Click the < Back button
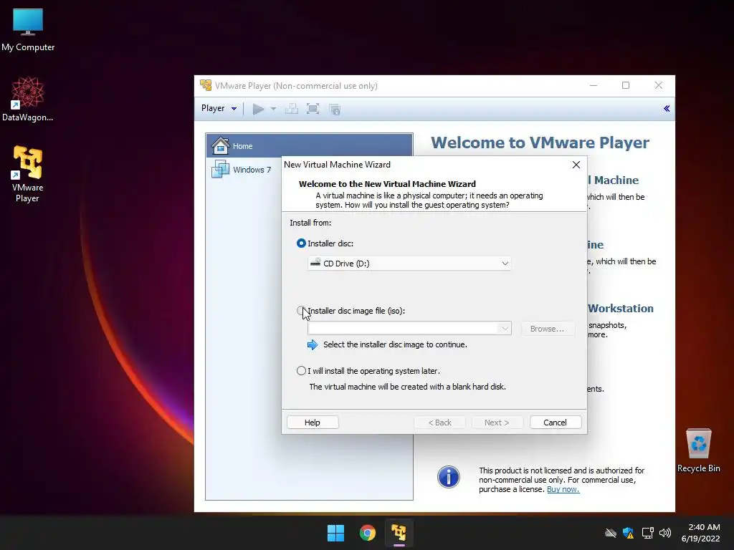The height and width of the screenshot is (550, 734). [x=439, y=423]
